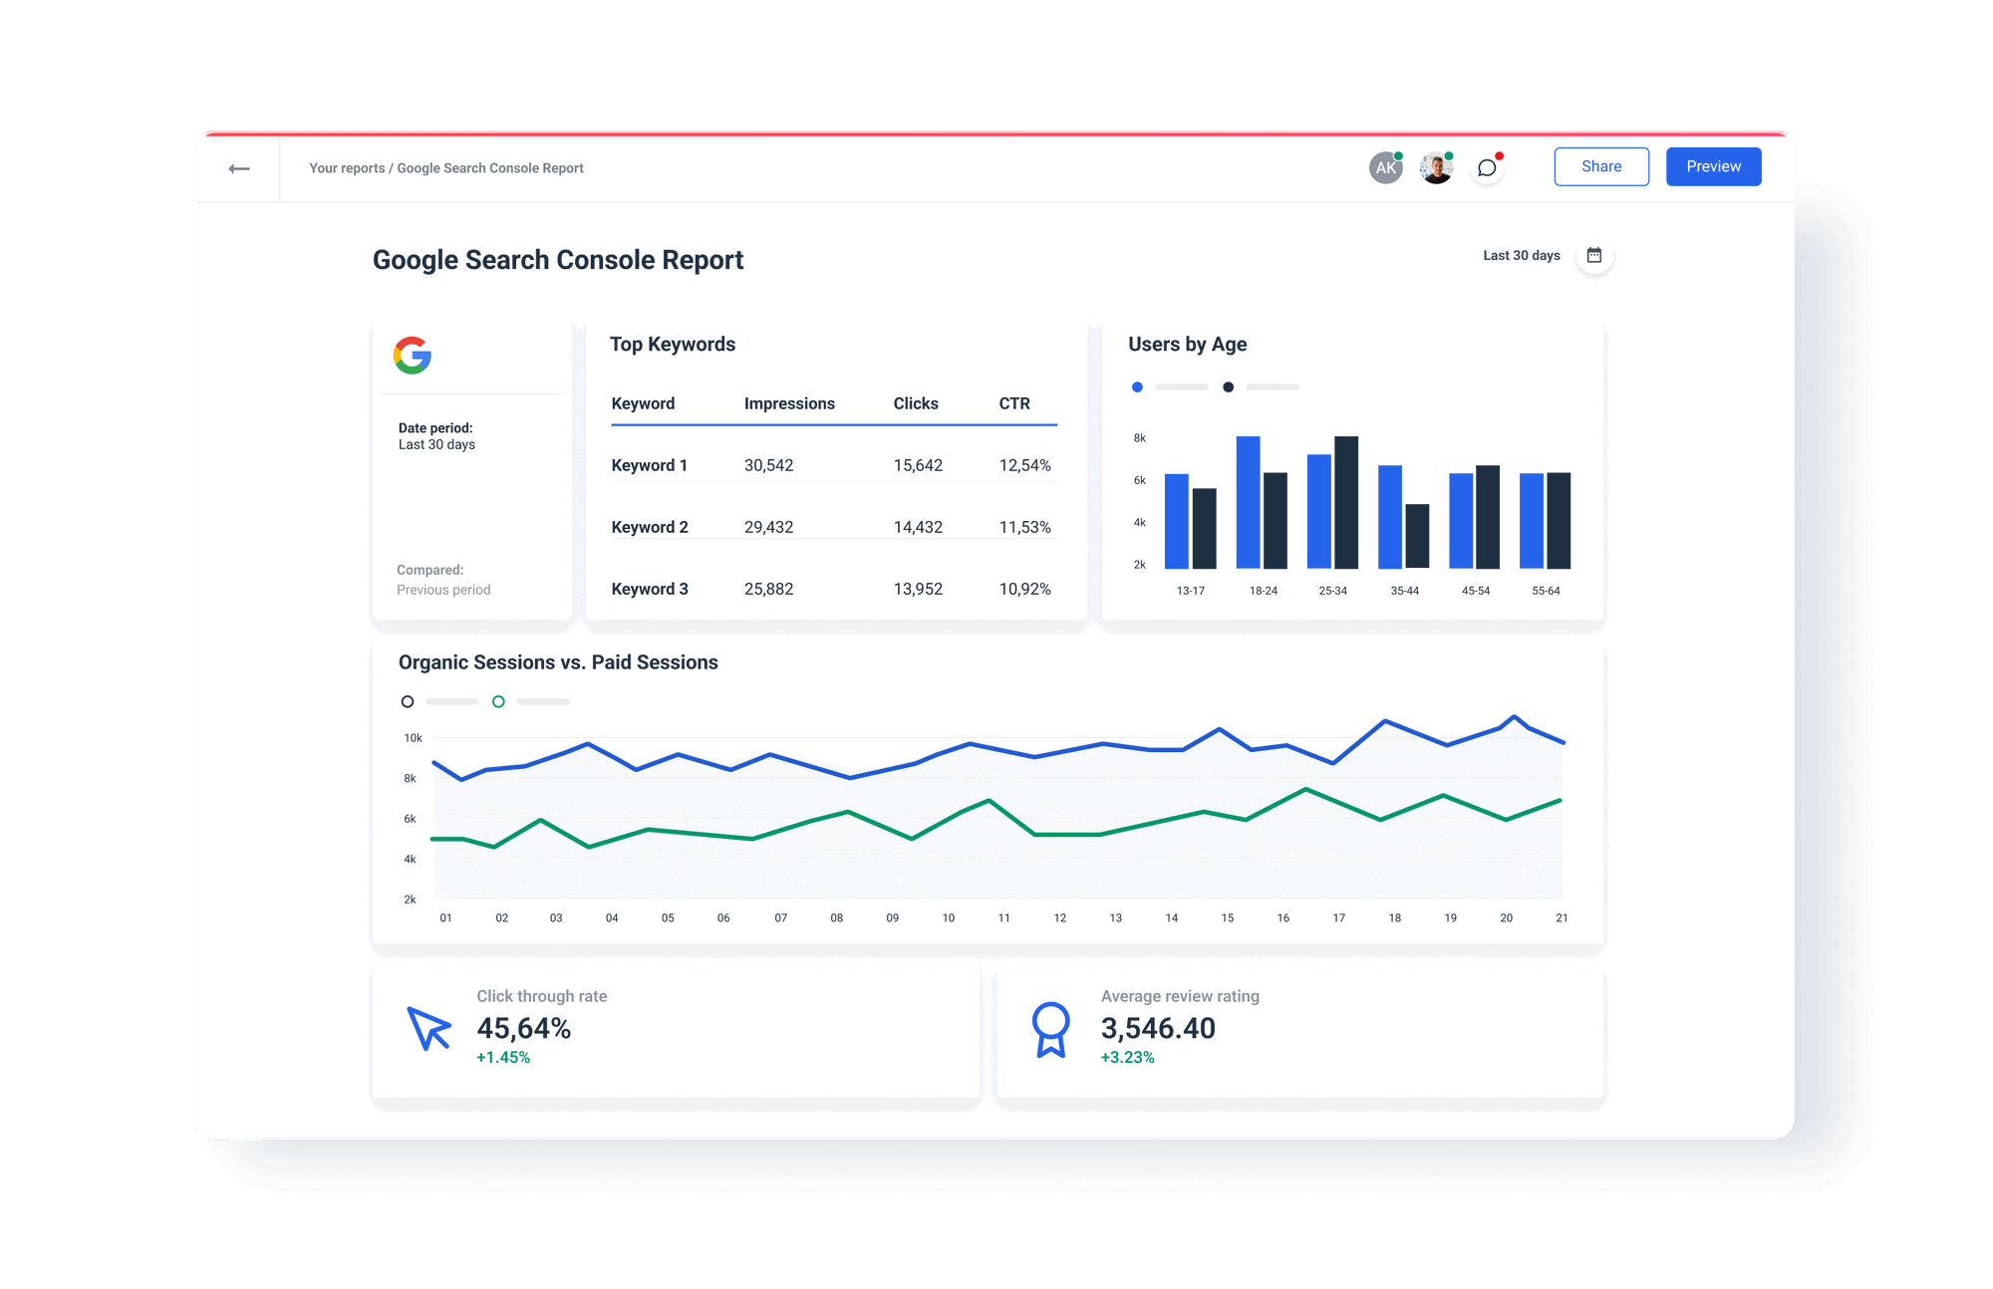Select the Keyword 1 row in Top Keywords
Screen dimensions: 1993x1289
(832, 464)
